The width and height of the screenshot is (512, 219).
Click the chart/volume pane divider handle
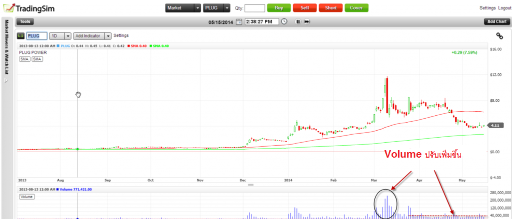pyautogui.click(x=251, y=185)
